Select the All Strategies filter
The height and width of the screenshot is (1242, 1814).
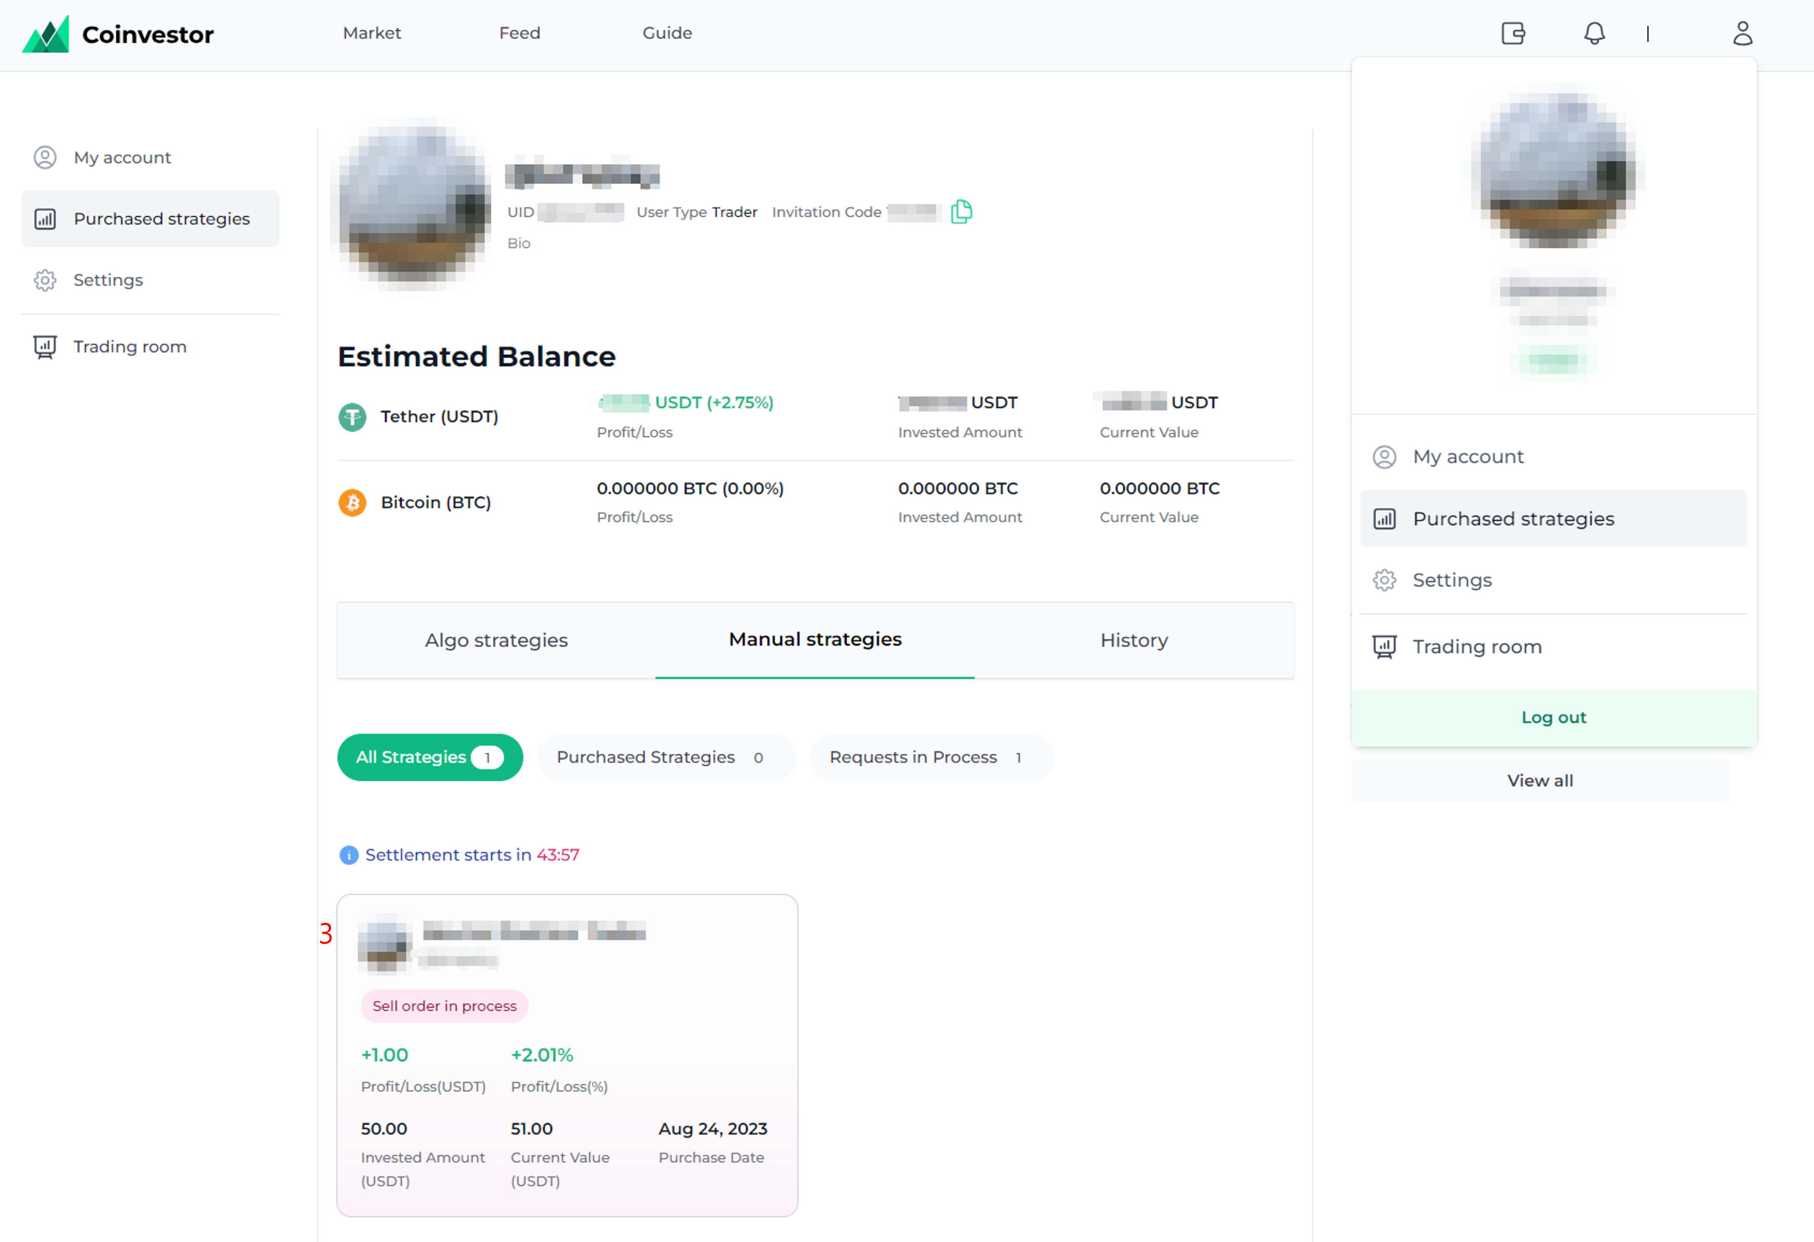430,757
